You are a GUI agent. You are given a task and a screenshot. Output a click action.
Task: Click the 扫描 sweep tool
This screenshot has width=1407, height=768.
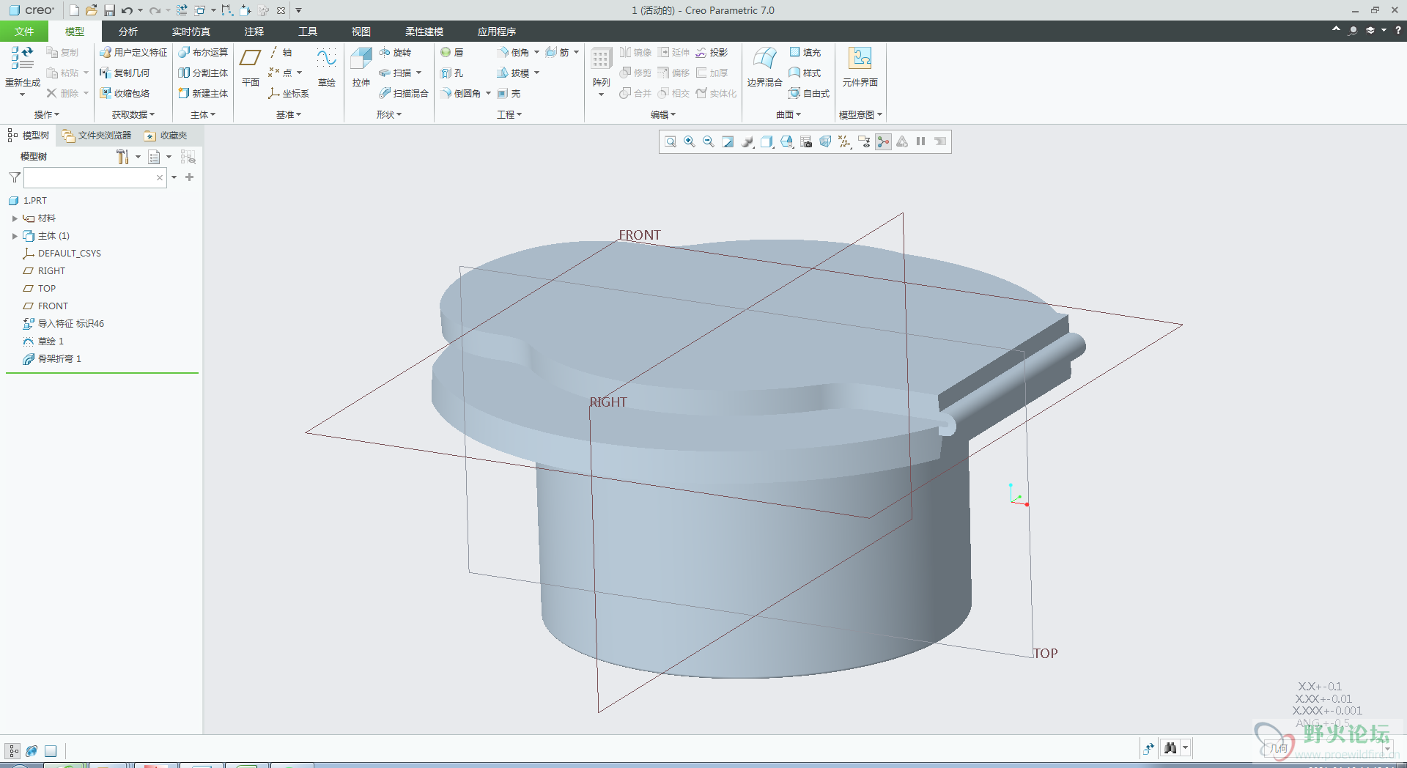click(396, 73)
